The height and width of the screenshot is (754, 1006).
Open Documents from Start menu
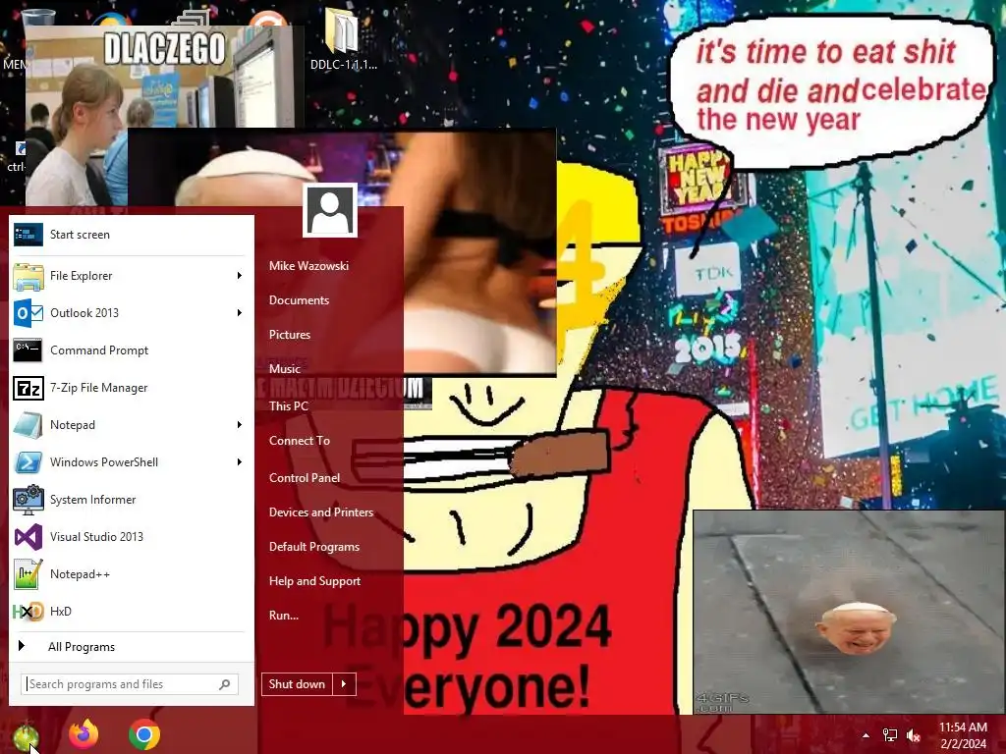point(299,300)
